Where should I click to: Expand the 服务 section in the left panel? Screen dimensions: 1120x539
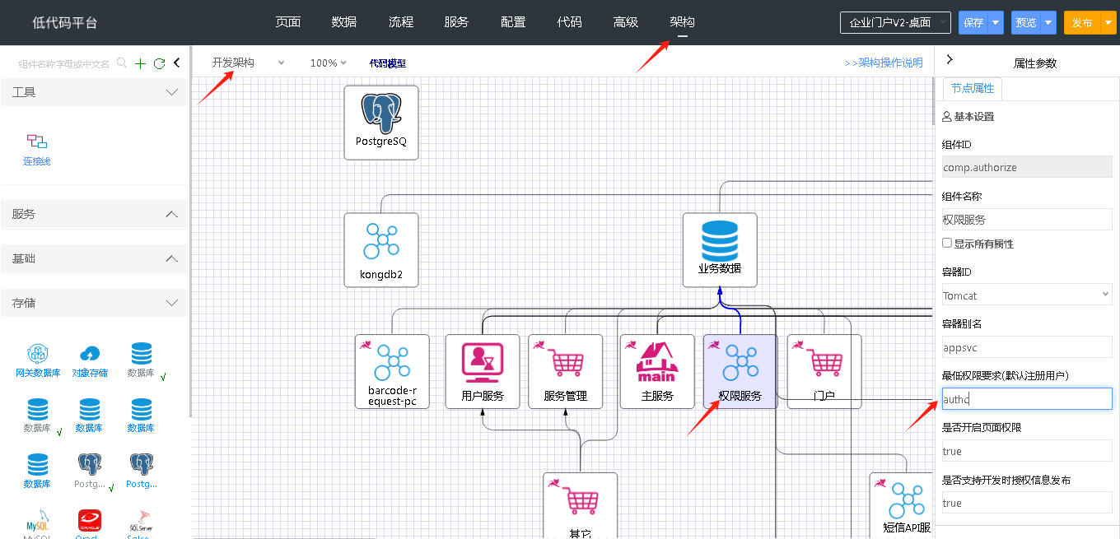pos(94,214)
